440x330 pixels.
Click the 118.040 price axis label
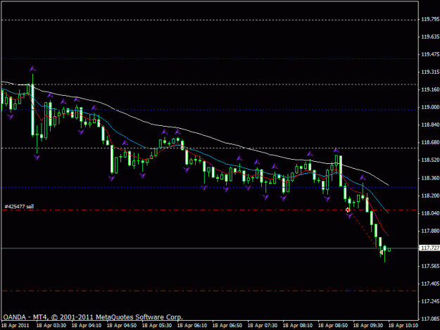(430, 213)
